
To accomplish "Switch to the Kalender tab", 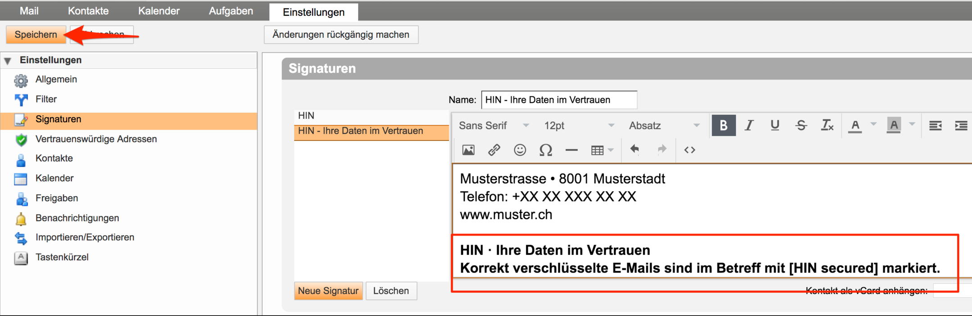I will click(x=159, y=11).
